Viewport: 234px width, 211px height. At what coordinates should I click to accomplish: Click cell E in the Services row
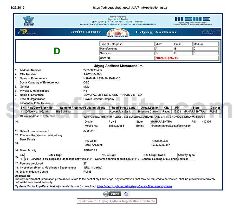(x=183, y=53)
